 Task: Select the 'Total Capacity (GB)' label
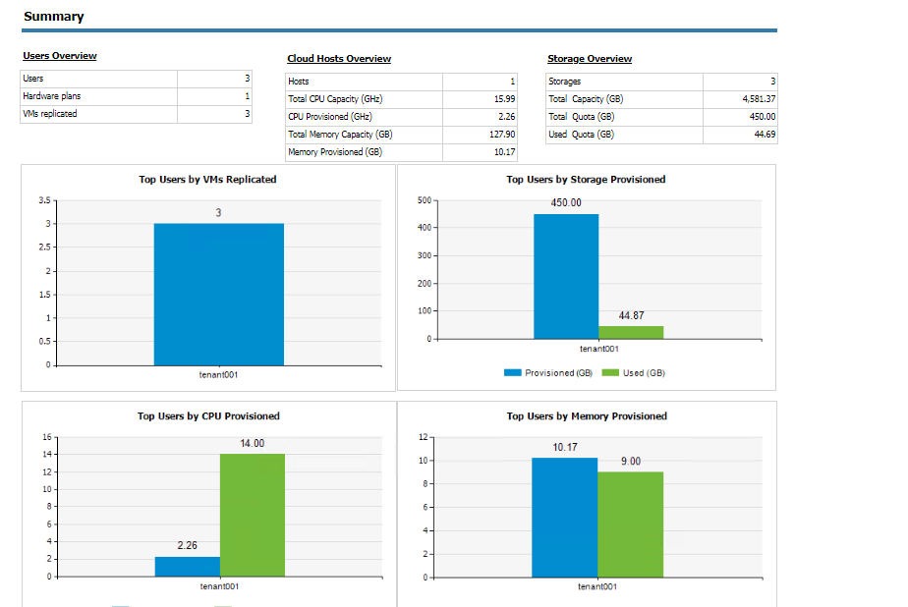tap(586, 99)
